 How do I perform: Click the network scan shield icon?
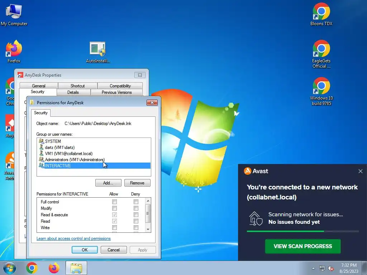[256, 218]
